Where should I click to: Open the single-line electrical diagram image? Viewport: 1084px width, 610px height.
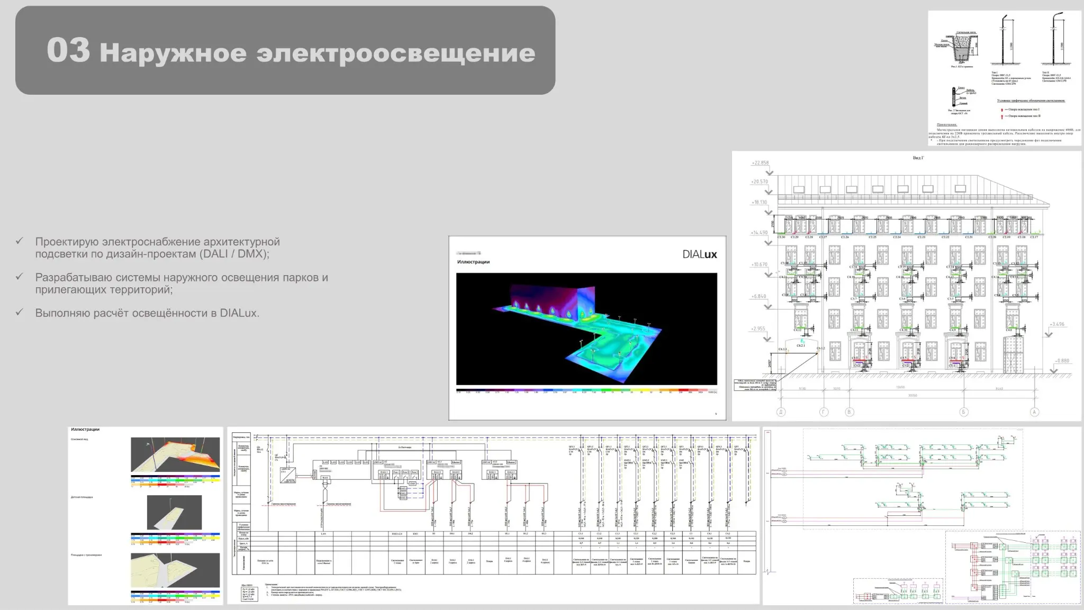(x=494, y=516)
